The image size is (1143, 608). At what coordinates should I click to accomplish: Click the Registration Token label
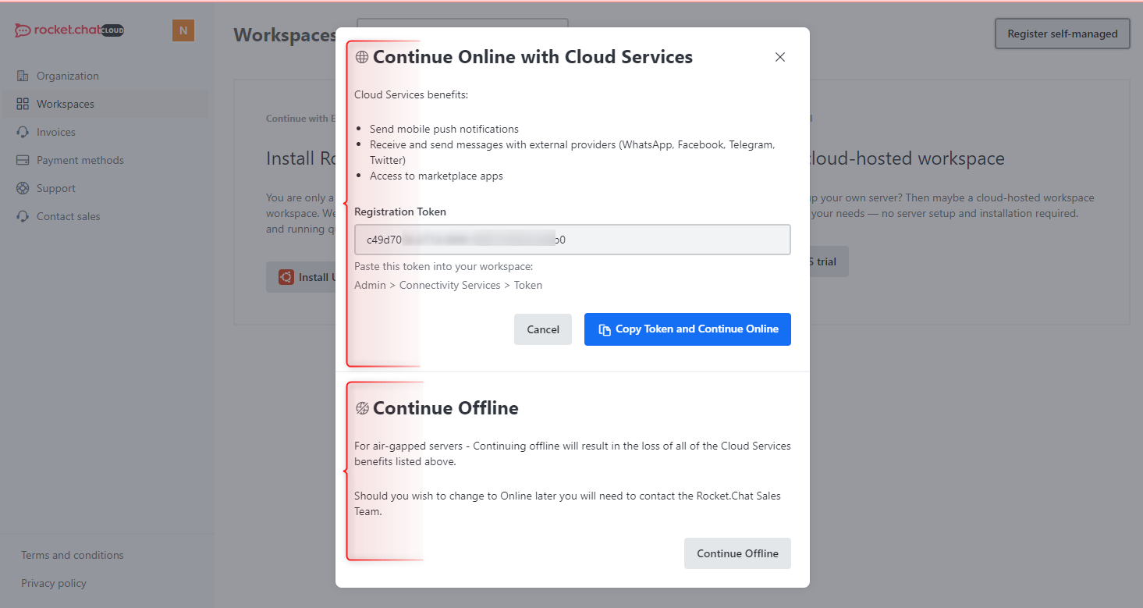pyautogui.click(x=400, y=212)
